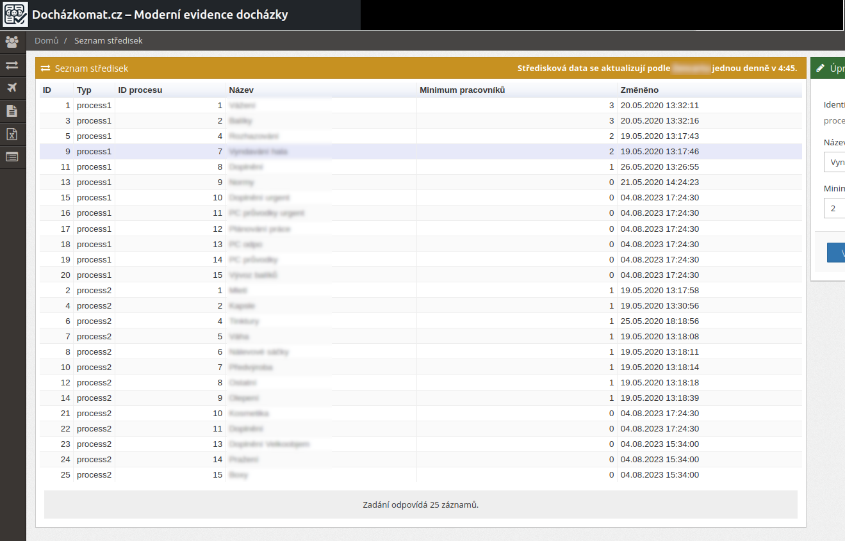
Task: Click ID cell 19 of process1 row
Action: [x=56, y=259]
